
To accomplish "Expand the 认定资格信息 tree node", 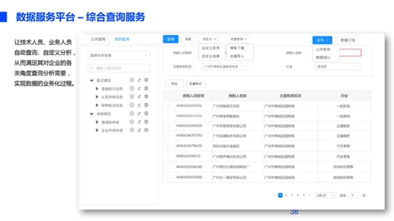I will [97, 97].
